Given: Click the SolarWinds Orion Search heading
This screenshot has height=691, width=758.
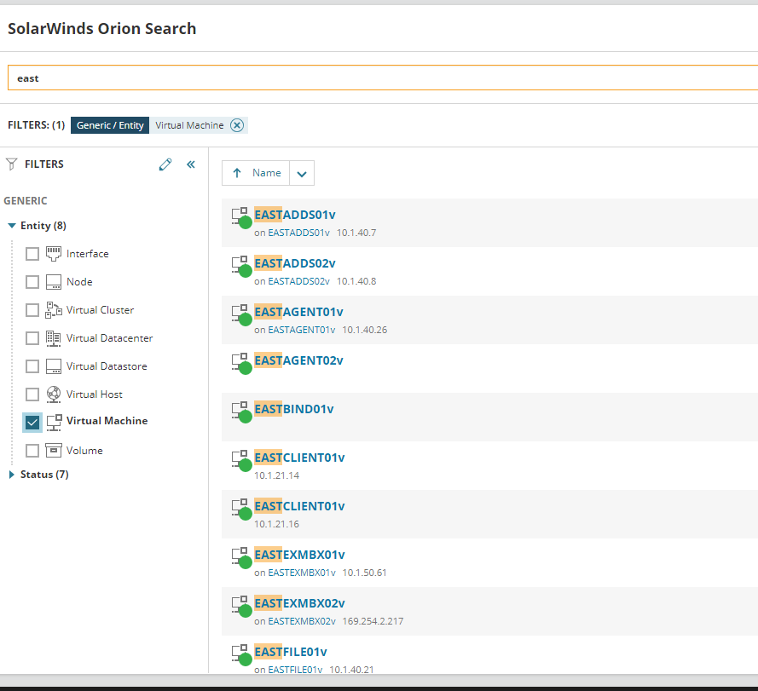Looking at the screenshot, I should (x=102, y=28).
